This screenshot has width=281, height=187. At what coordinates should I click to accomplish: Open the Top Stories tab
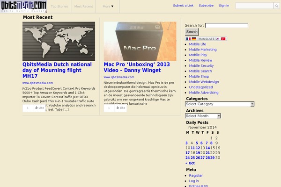59,7
